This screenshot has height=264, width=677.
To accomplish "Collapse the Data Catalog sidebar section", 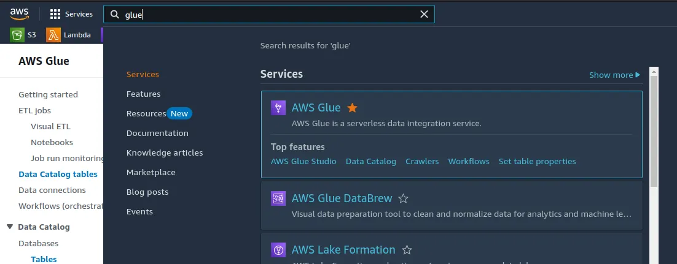I will click(x=10, y=227).
